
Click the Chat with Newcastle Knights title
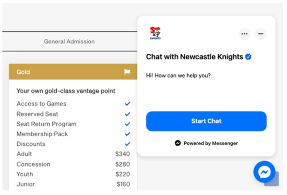(194, 57)
